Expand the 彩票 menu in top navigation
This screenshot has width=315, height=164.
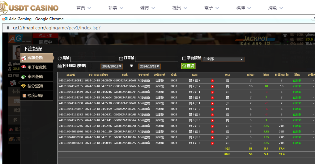117,8
